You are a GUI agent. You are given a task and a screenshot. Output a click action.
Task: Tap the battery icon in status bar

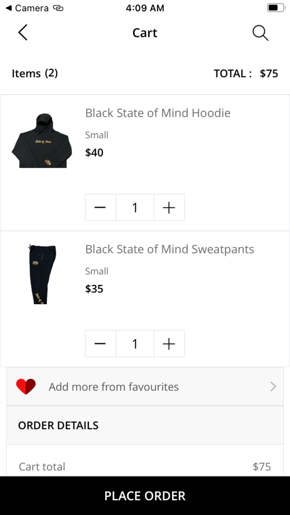tap(276, 8)
